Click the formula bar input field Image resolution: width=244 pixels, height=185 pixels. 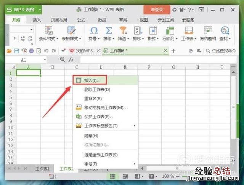point(152,60)
